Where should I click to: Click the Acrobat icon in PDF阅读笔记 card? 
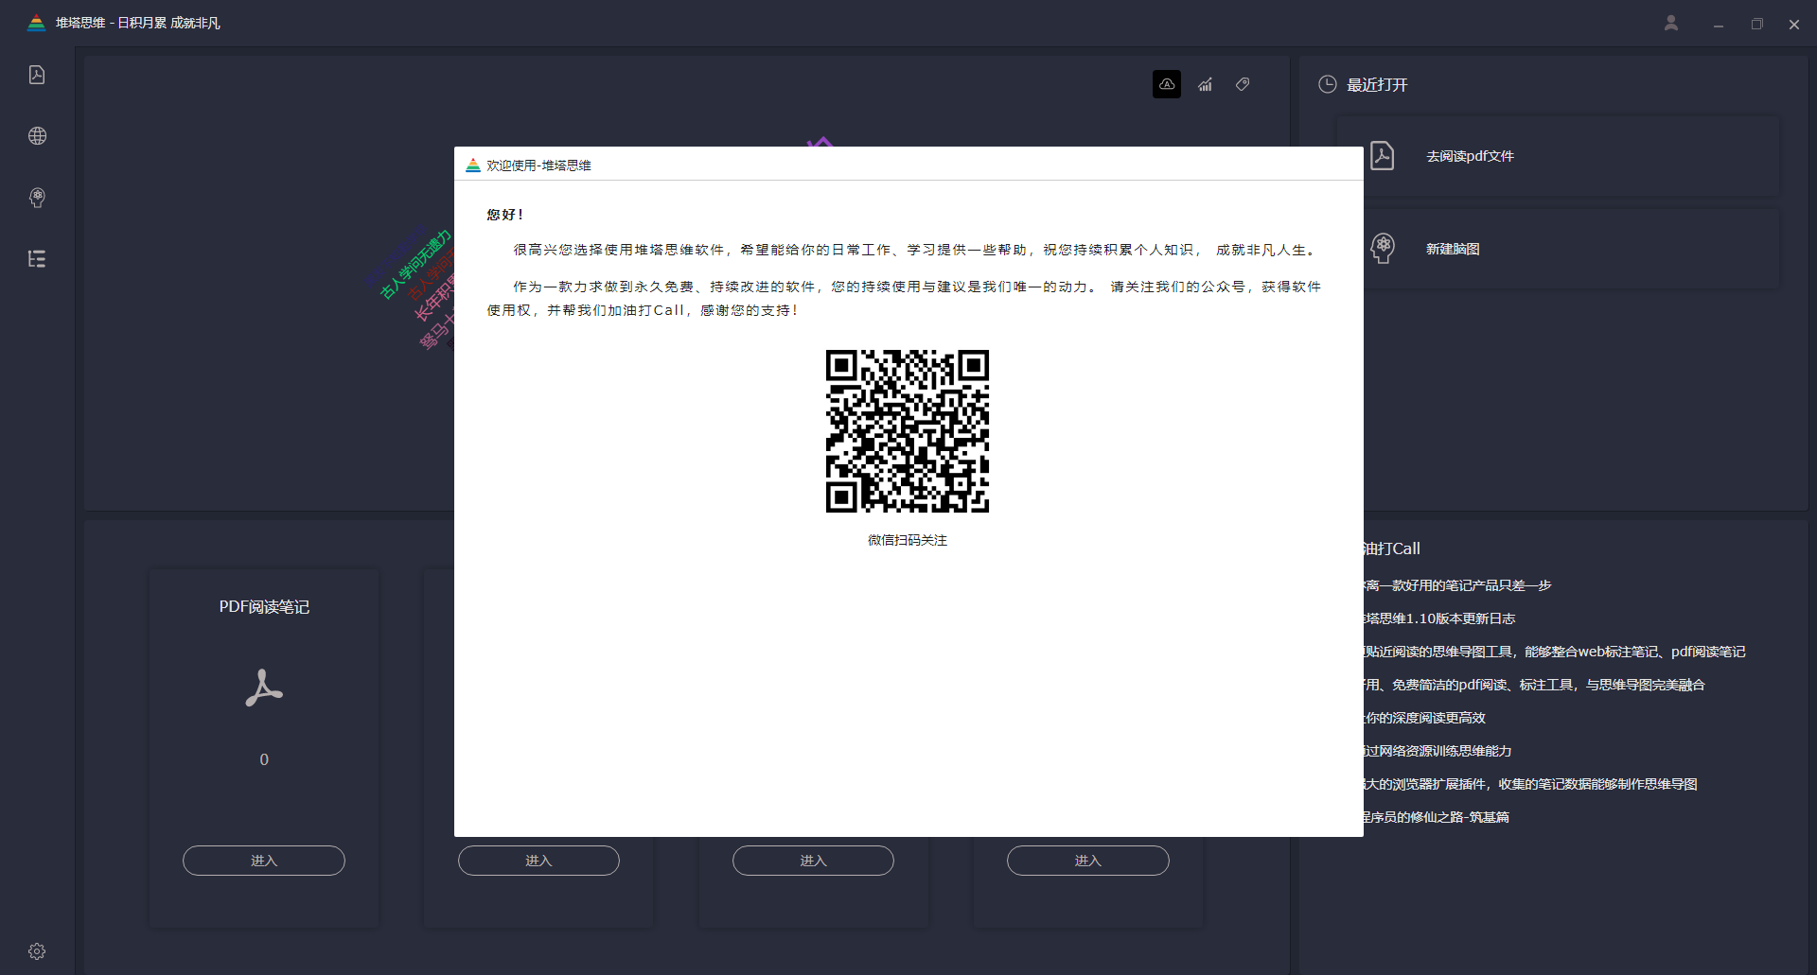tap(264, 688)
